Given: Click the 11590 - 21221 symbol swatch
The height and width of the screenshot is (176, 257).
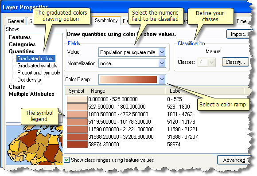Looking at the screenshot, I should coord(77,129).
